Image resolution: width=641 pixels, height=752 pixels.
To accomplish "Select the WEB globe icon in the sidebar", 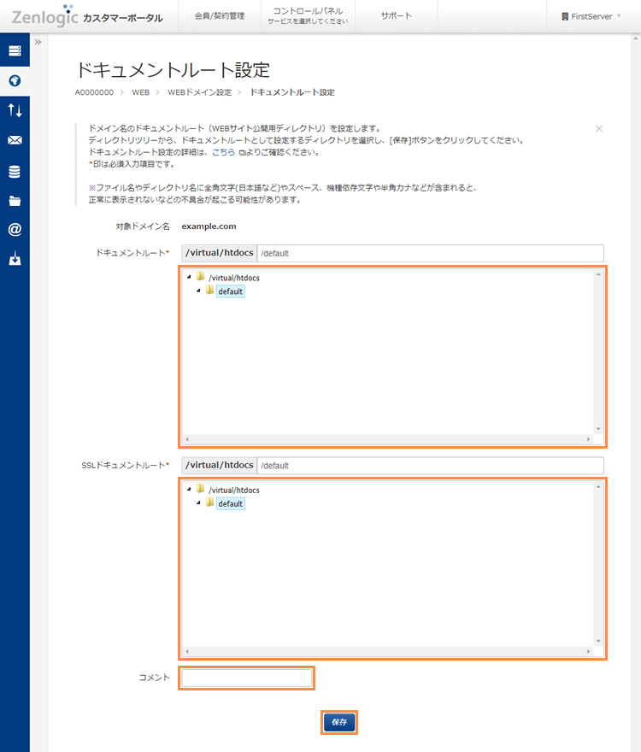I will pyautogui.click(x=15, y=81).
